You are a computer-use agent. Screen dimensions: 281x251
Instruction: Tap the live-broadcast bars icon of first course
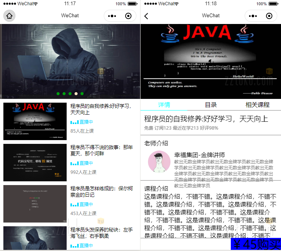pos(74,122)
